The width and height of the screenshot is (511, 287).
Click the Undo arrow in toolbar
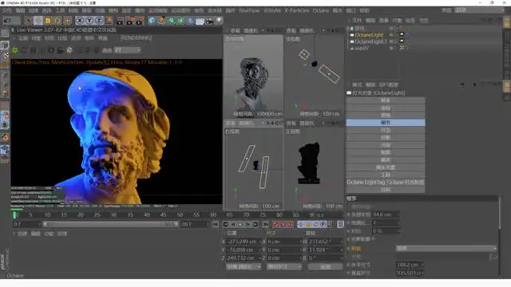tap(7, 21)
